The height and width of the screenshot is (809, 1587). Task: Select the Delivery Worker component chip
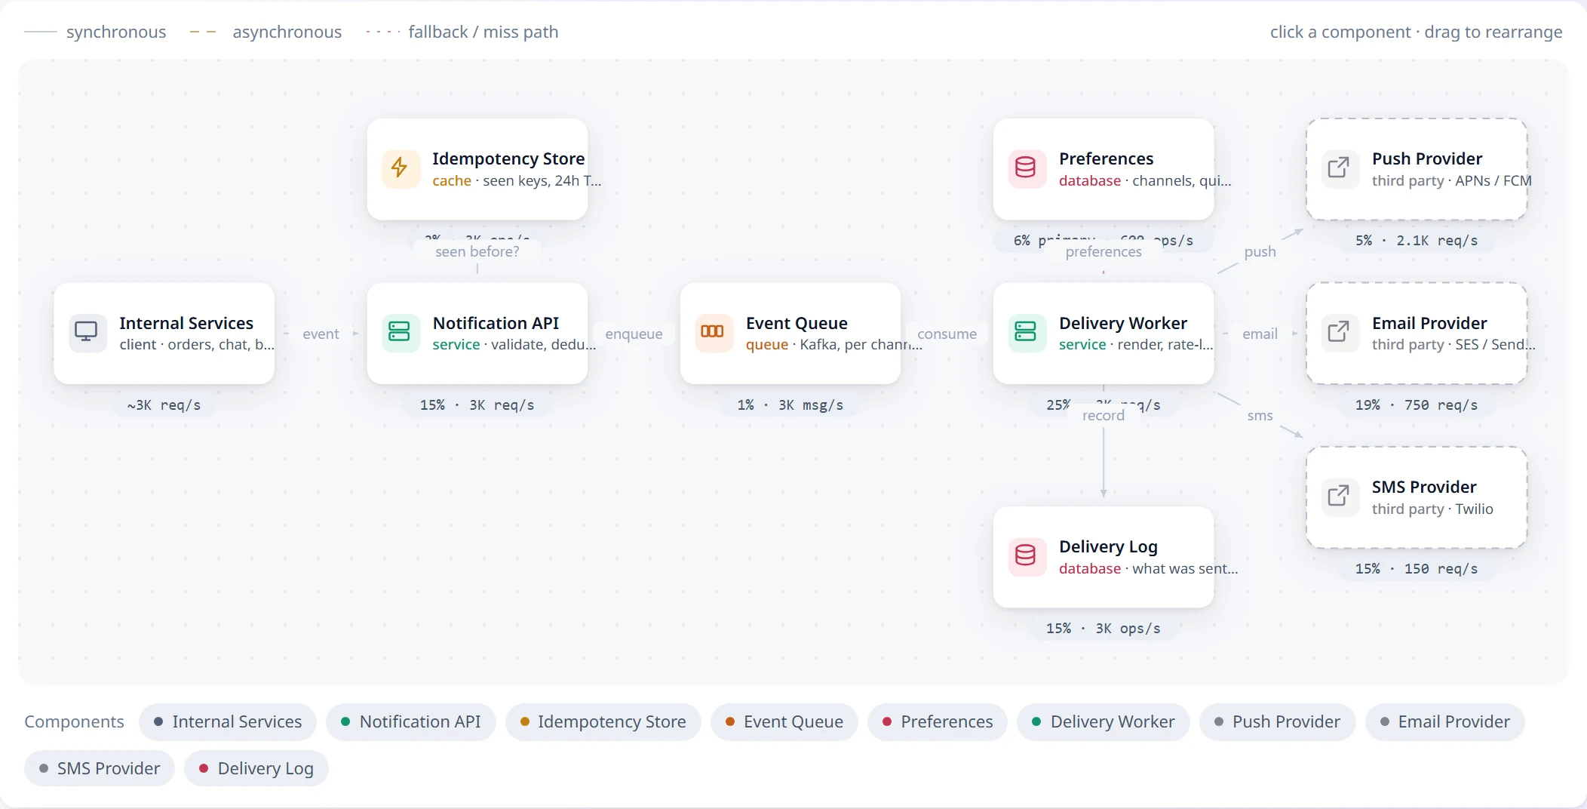[1104, 722]
